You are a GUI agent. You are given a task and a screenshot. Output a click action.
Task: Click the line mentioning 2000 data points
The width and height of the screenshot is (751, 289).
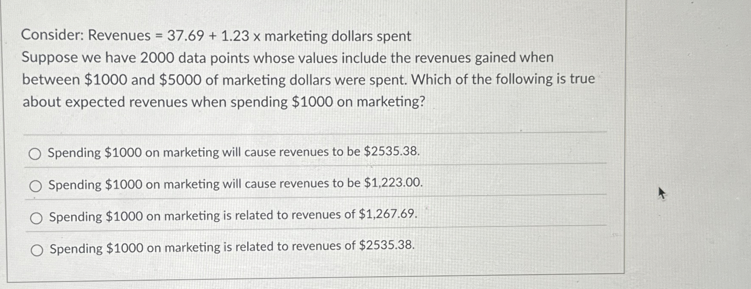click(288, 58)
